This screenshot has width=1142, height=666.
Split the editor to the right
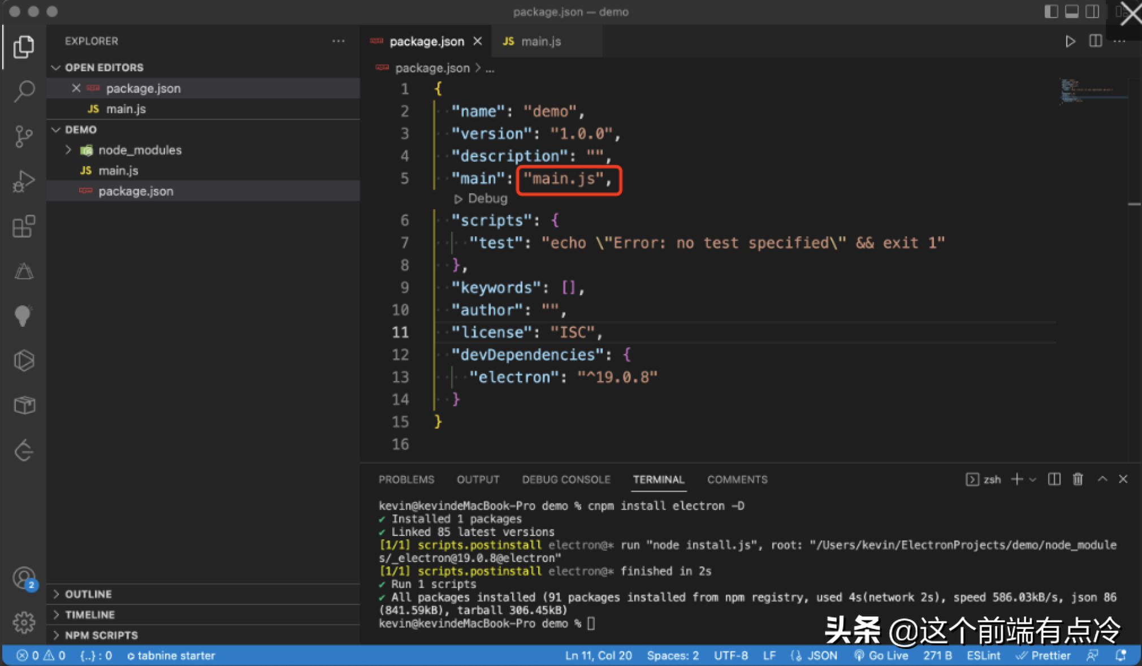1095,41
